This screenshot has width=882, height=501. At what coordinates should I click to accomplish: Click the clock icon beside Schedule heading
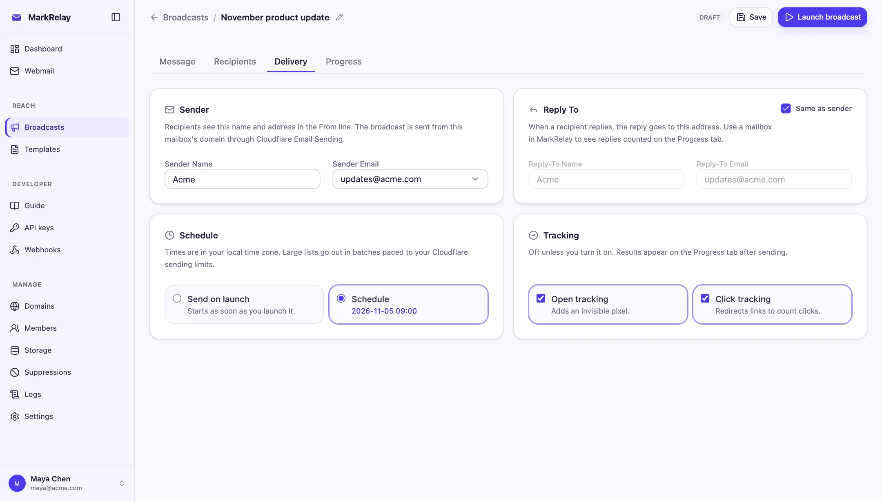pos(169,235)
